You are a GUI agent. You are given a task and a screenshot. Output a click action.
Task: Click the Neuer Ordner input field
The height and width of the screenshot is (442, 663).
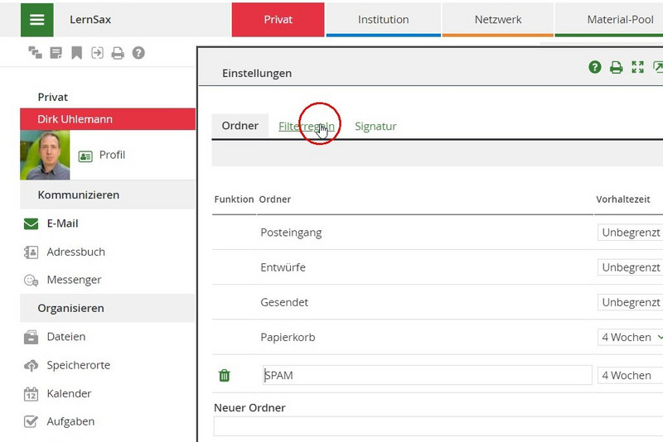(438, 425)
